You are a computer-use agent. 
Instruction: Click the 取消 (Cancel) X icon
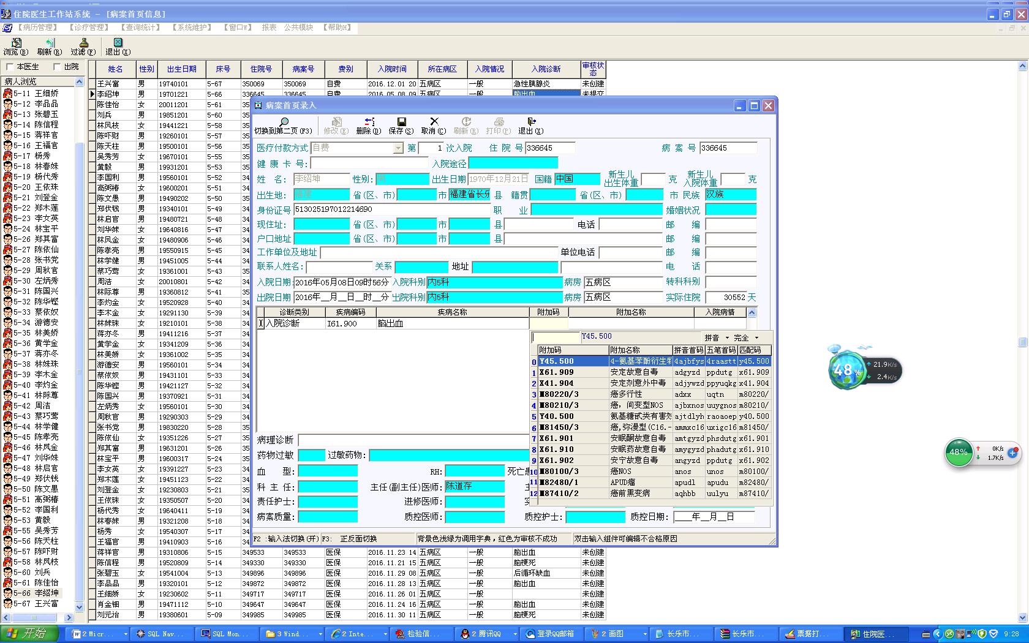point(434,122)
